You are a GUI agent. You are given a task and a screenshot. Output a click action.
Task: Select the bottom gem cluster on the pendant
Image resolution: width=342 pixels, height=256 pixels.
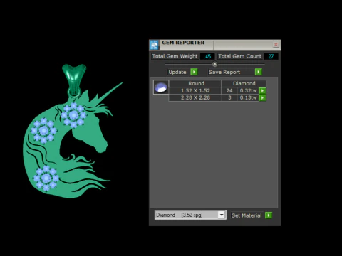tap(46, 178)
